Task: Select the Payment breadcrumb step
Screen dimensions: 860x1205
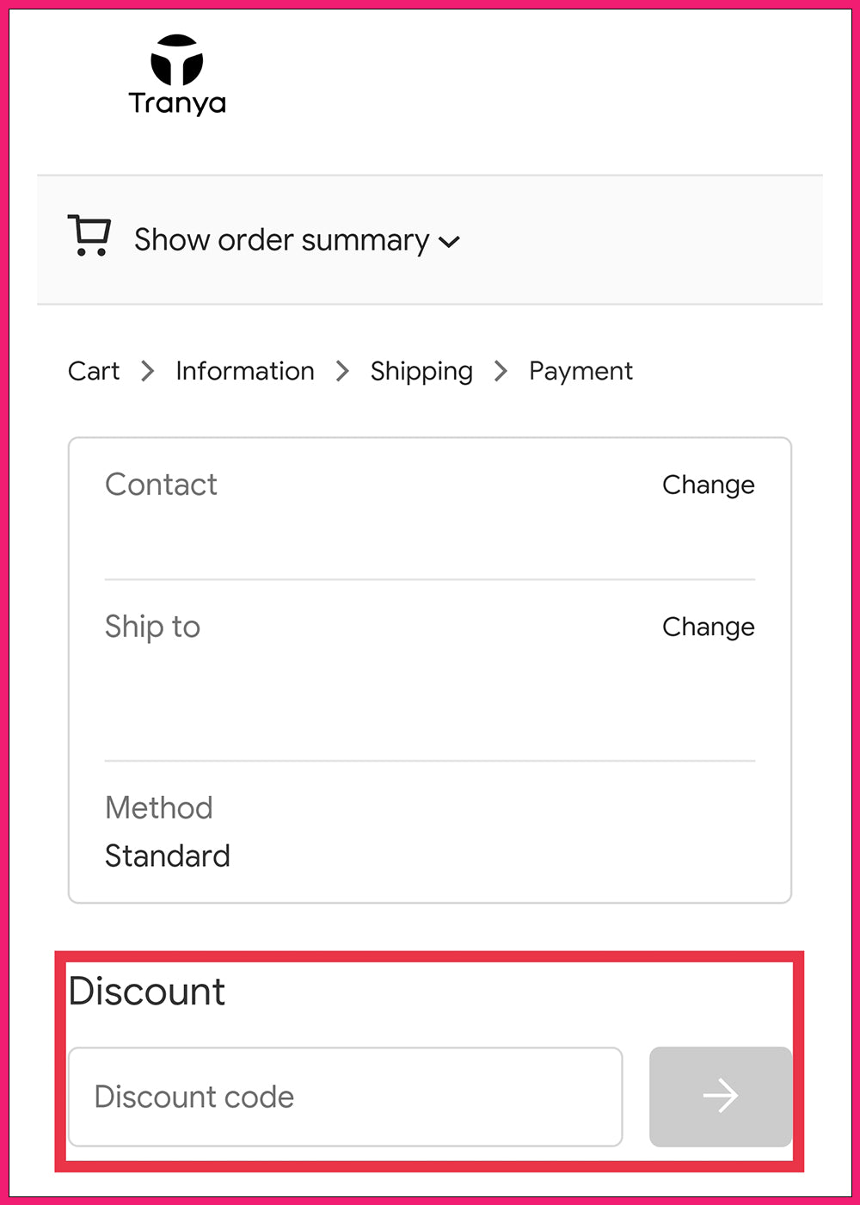Action: coord(580,371)
